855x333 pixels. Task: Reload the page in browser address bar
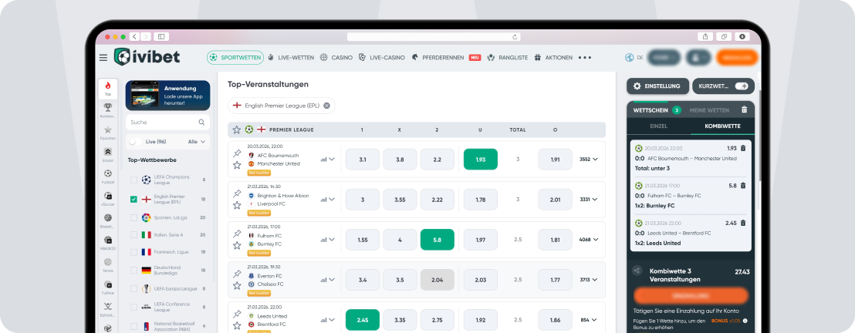coord(514,37)
